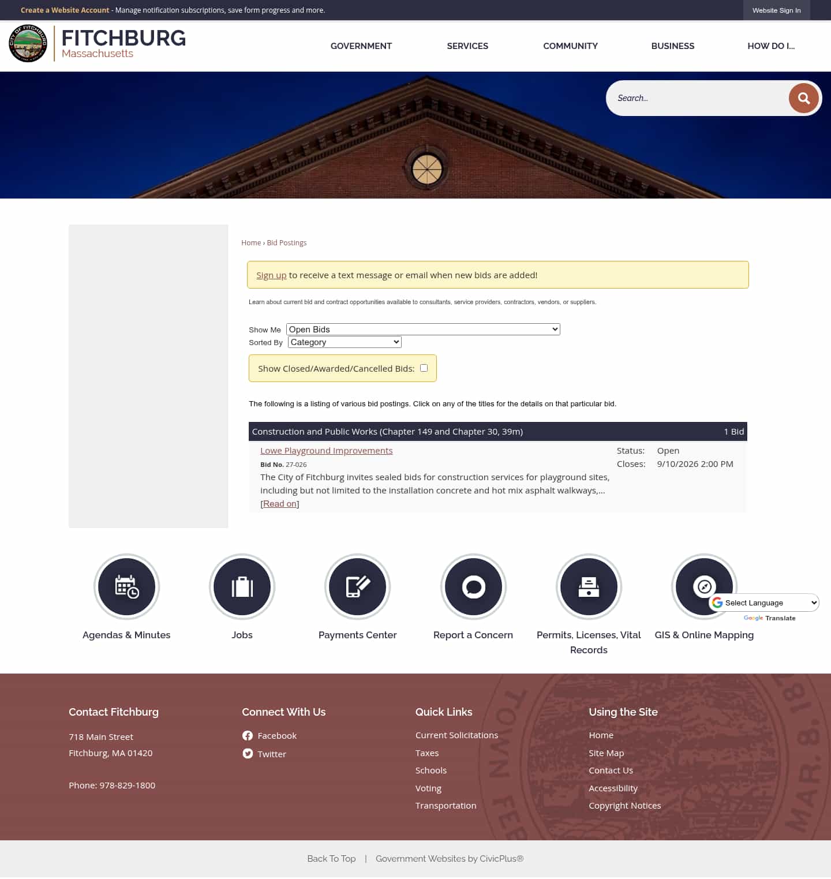Click Report a Concern label

[473, 635]
